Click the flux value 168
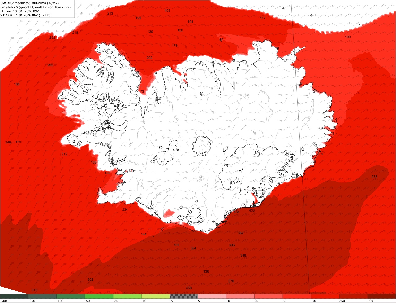This screenshot has width=396, height=303. (94, 163)
